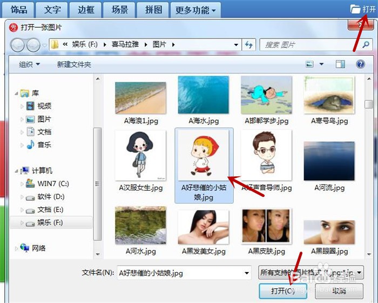Click the 打开 folder button in main window
The width and height of the screenshot is (378, 303).
coord(363,9)
